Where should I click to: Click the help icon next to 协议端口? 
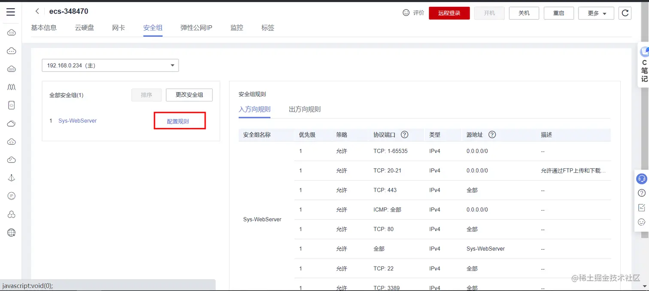click(404, 134)
